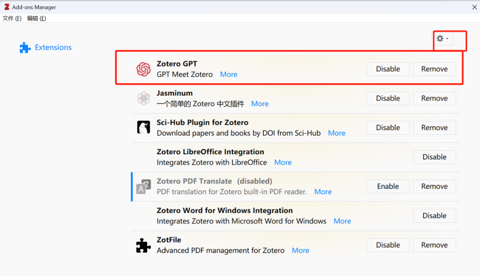Select Zotero LibreOffice Integration title
The height and width of the screenshot is (276, 480).
tap(210, 152)
